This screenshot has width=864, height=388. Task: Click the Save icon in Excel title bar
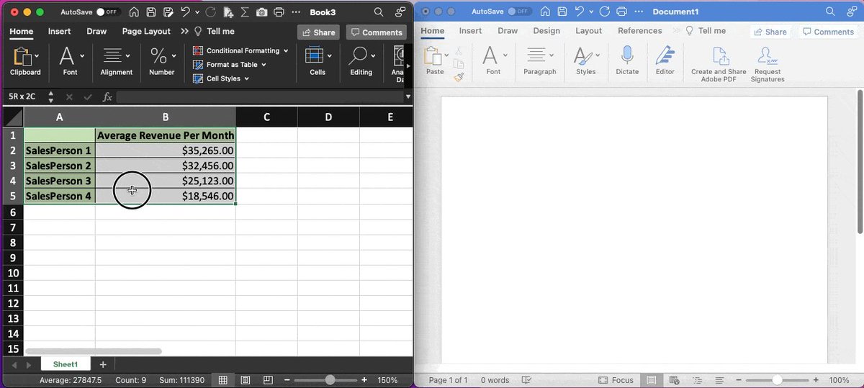point(151,12)
